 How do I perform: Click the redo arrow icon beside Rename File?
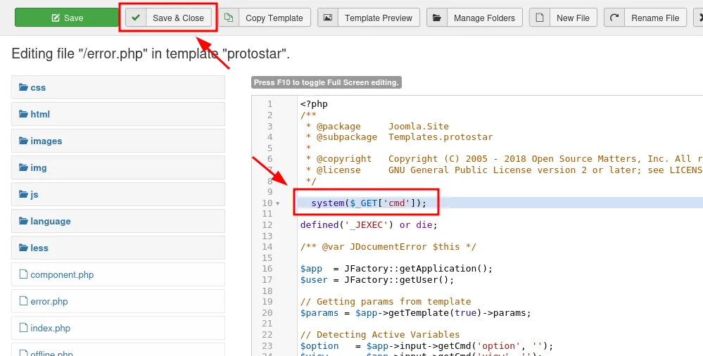point(614,18)
